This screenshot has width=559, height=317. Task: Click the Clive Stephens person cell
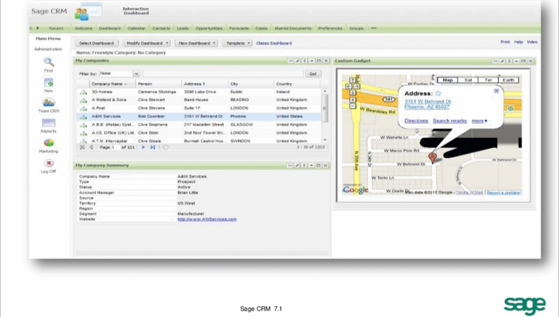point(153,124)
